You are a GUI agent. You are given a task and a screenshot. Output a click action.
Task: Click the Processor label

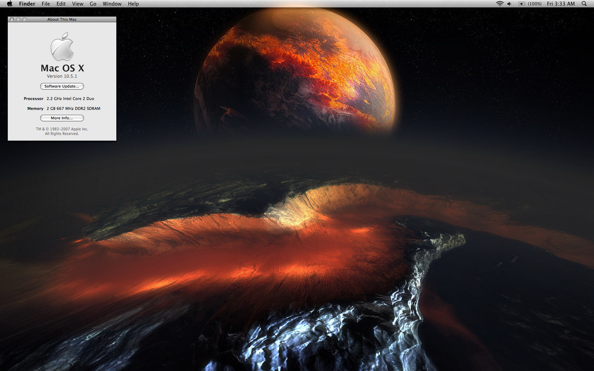(34, 99)
